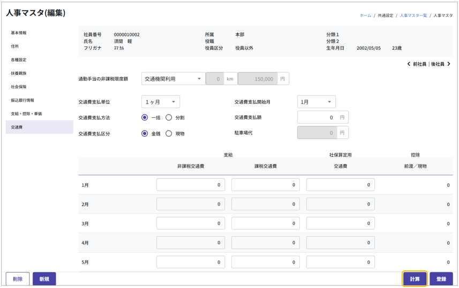Click the 削除 button
The height and width of the screenshot is (288, 459).
[18, 279]
